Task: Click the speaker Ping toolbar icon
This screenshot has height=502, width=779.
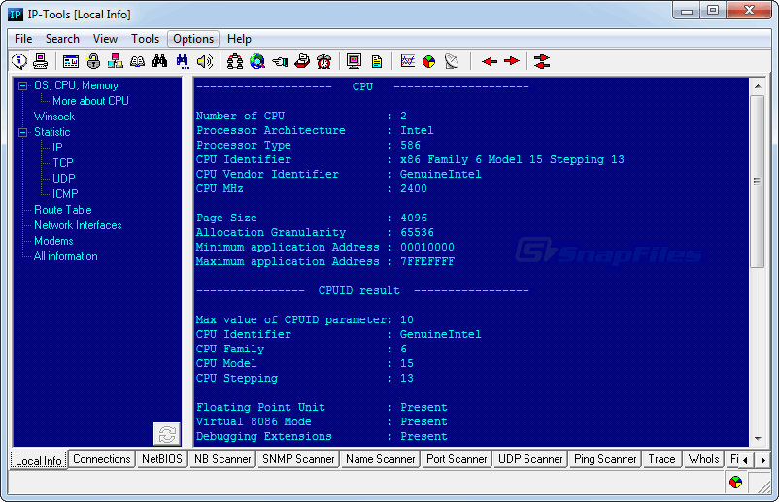Action: pos(205,61)
